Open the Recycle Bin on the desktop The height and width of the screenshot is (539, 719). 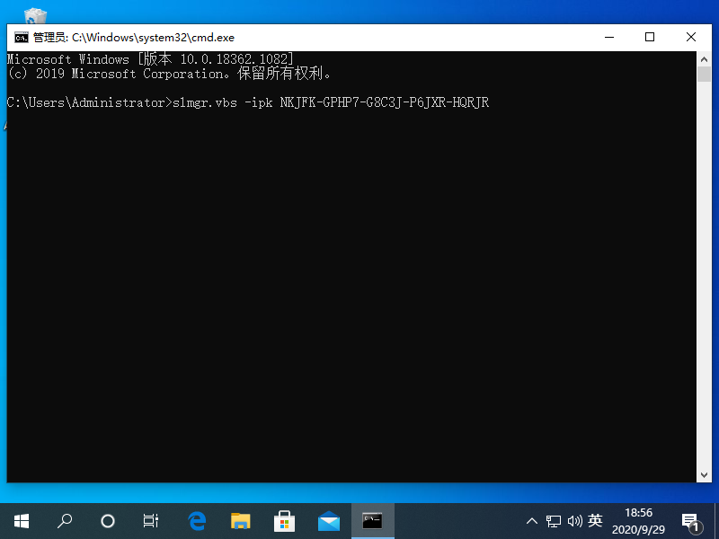[x=35, y=13]
